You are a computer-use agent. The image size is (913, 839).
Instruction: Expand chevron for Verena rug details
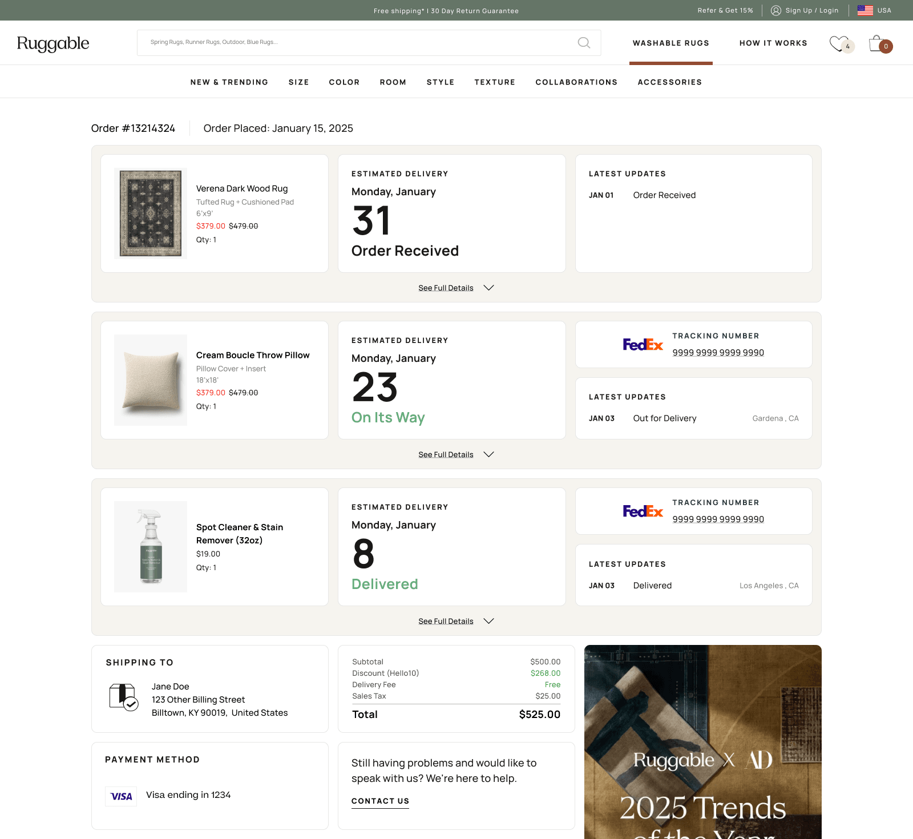[488, 288]
